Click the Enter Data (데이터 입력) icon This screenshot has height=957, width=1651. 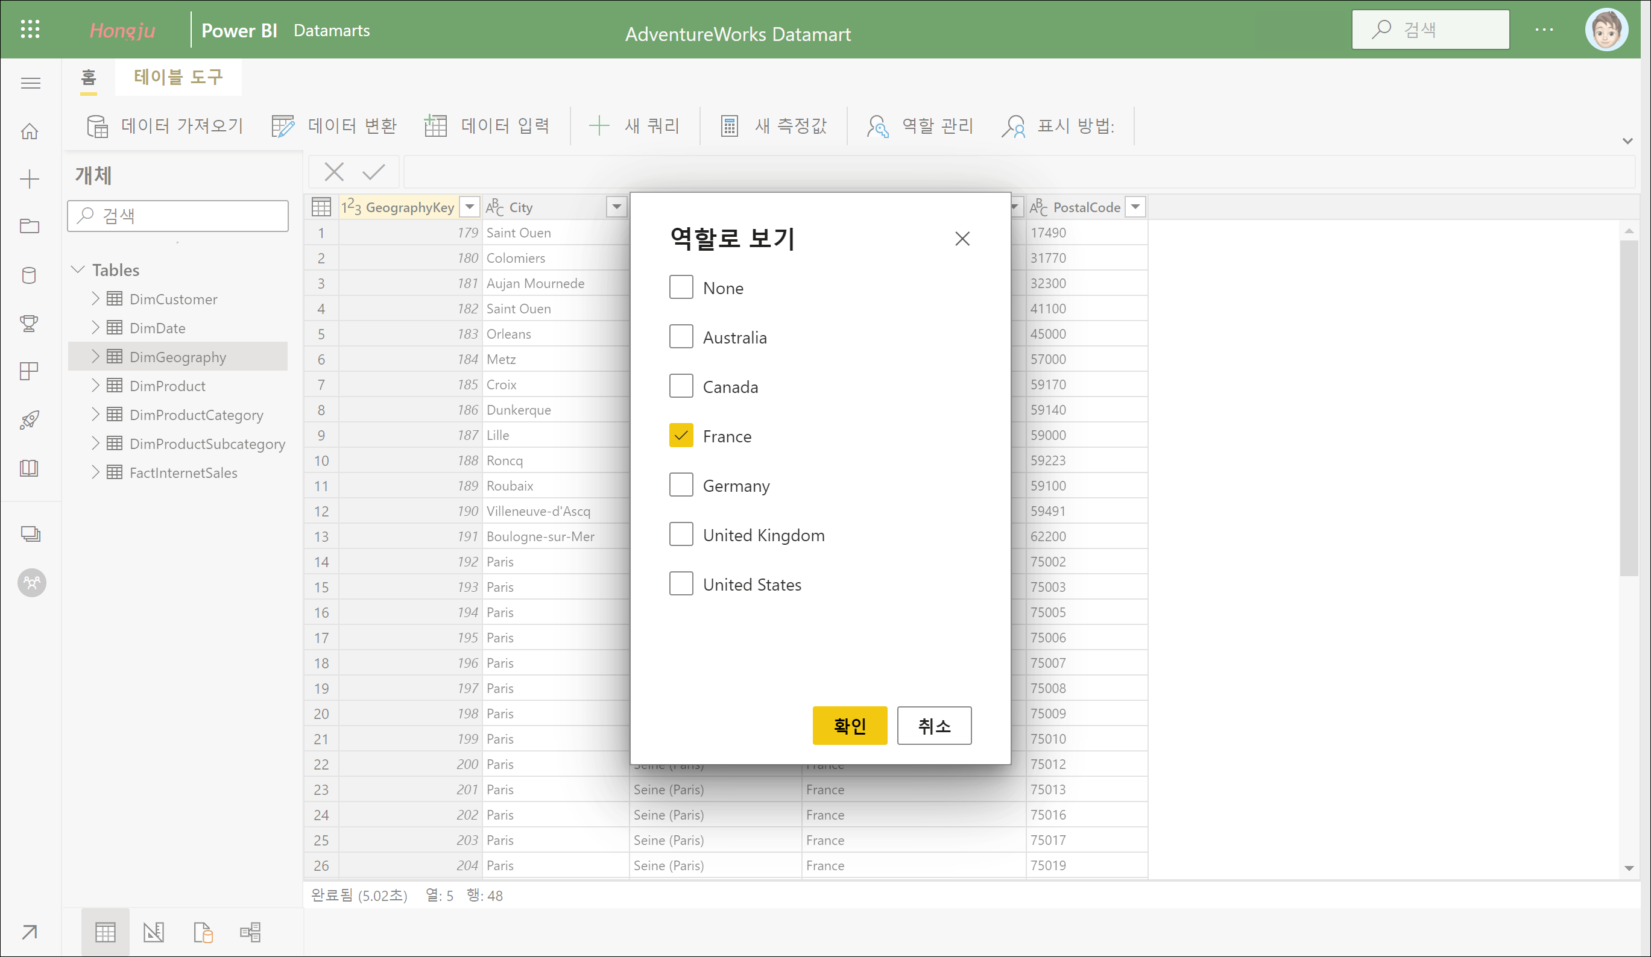435,126
